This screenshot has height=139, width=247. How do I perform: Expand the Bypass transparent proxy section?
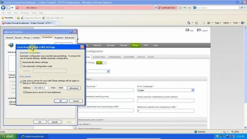tap(75, 129)
